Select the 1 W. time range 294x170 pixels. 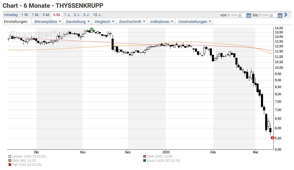(25, 15)
